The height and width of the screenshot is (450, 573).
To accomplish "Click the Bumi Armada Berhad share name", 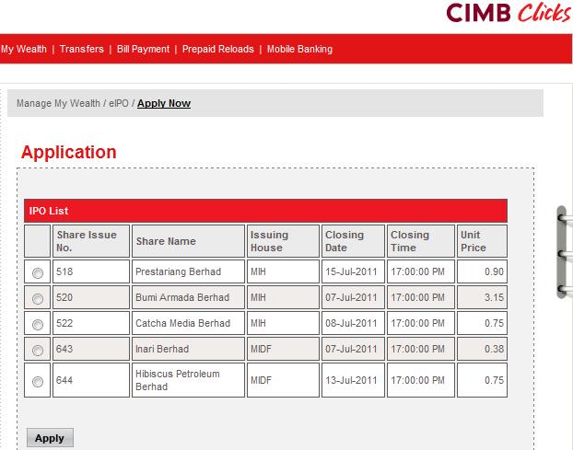I will click(182, 297).
